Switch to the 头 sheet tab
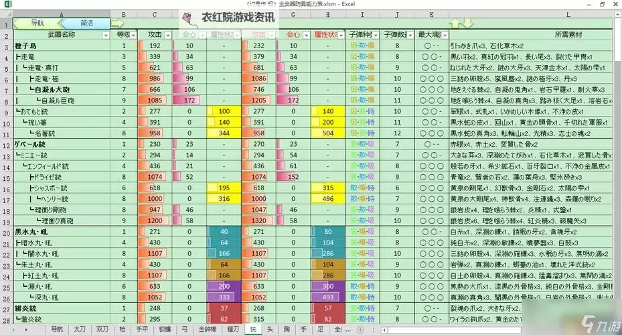The image size is (622, 335). pos(270,330)
